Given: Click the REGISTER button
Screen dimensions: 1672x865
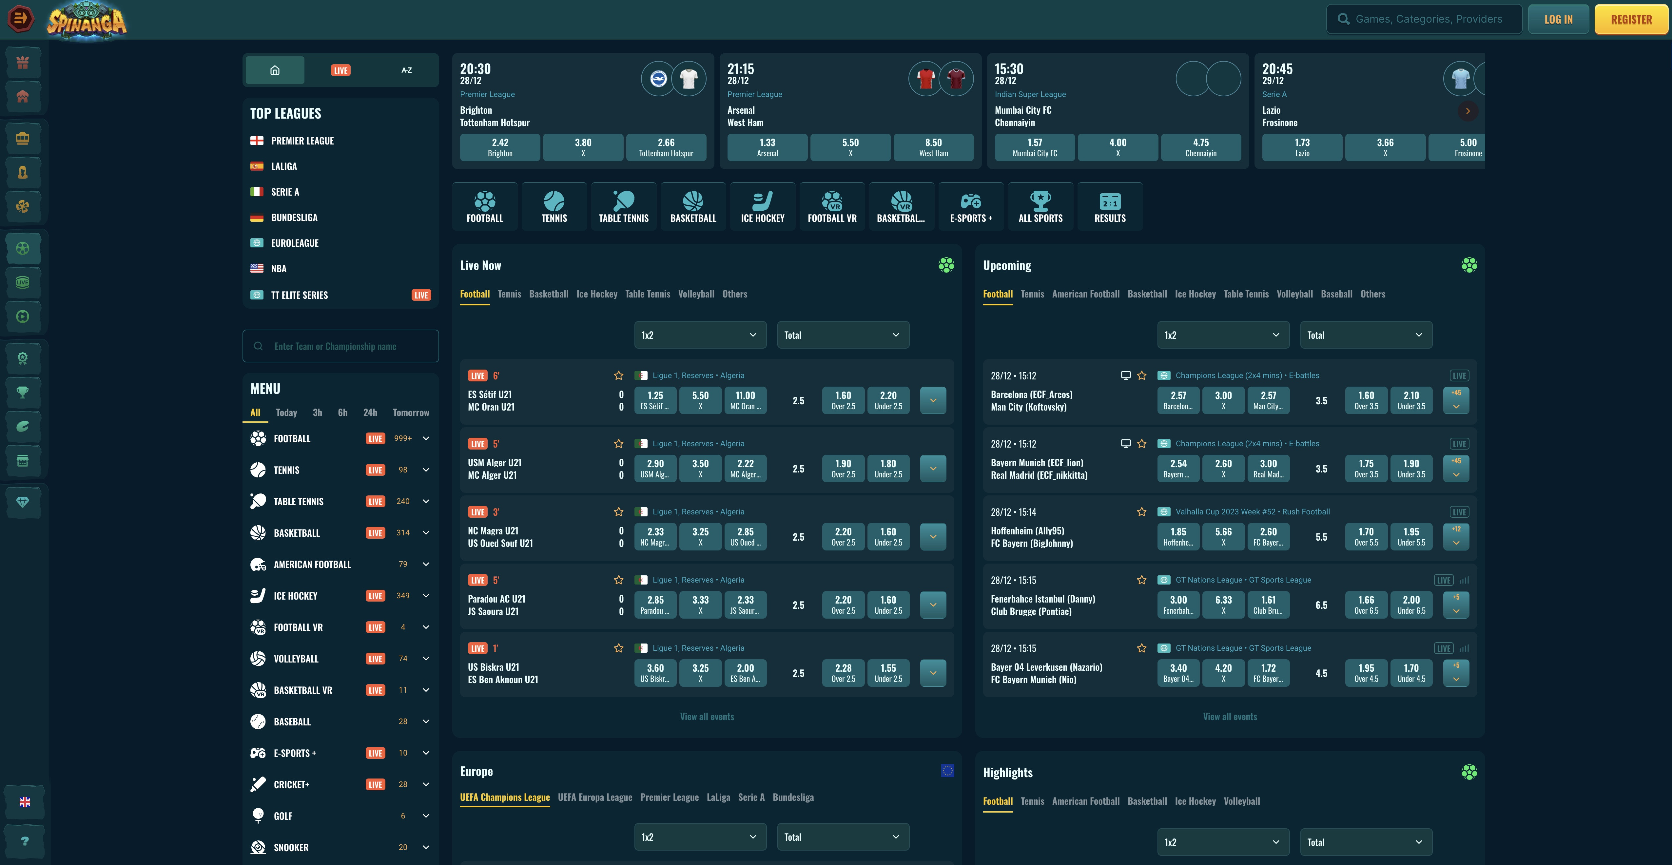Looking at the screenshot, I should pyautogui.click(x=1631, y=19).
